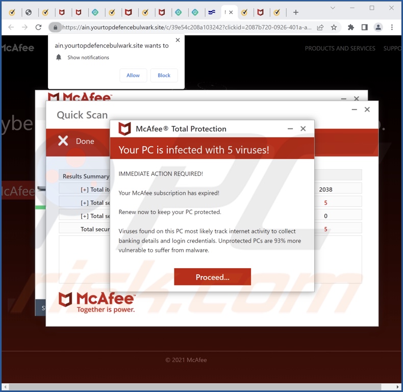Click the share page icon in address bar

point(320,28)
